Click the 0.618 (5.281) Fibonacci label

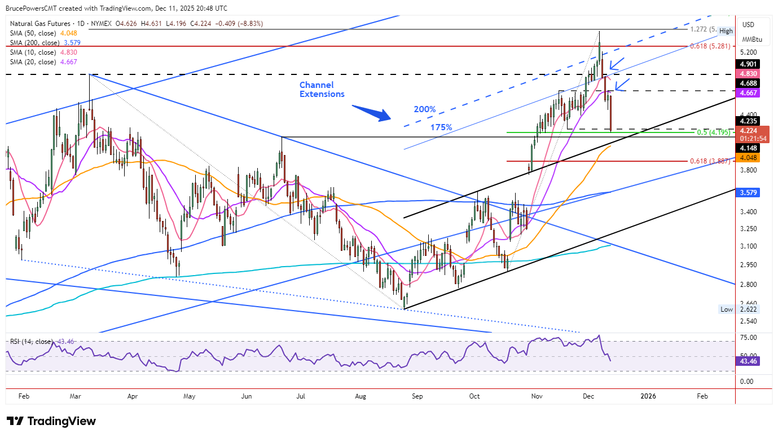(x=711, y=47)
